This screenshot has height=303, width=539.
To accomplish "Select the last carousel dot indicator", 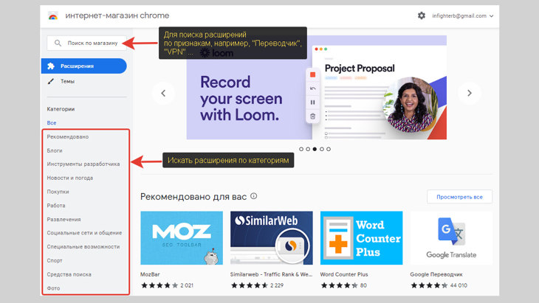I will click(x=329, y=149).
